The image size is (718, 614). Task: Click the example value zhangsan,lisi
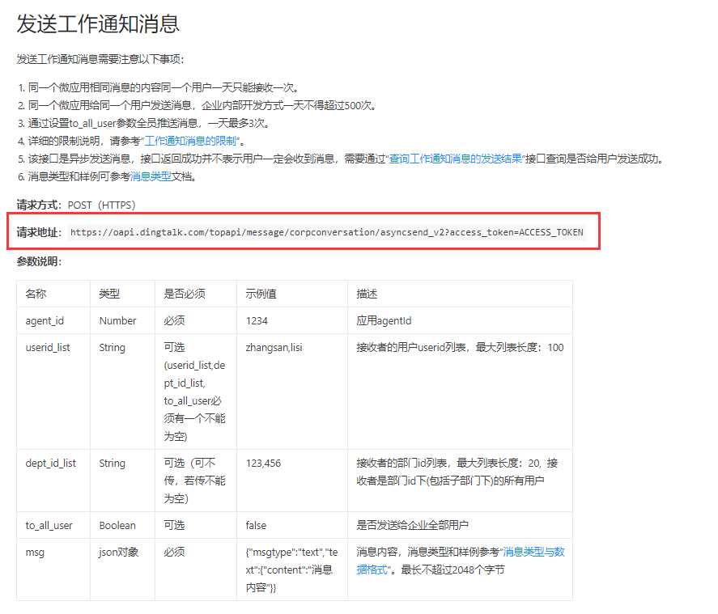(x=274, y=348)
